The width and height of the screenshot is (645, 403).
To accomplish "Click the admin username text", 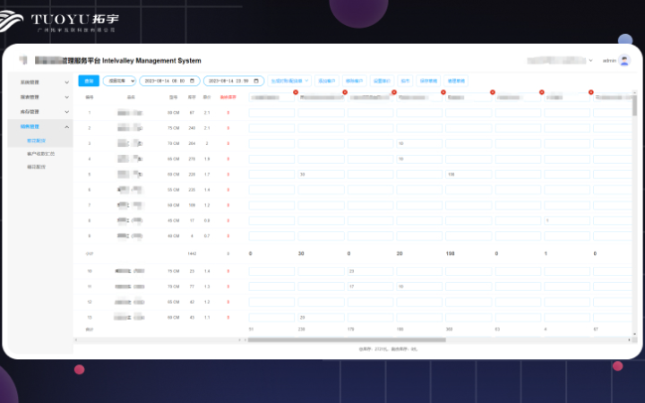I will pos(609,61).
